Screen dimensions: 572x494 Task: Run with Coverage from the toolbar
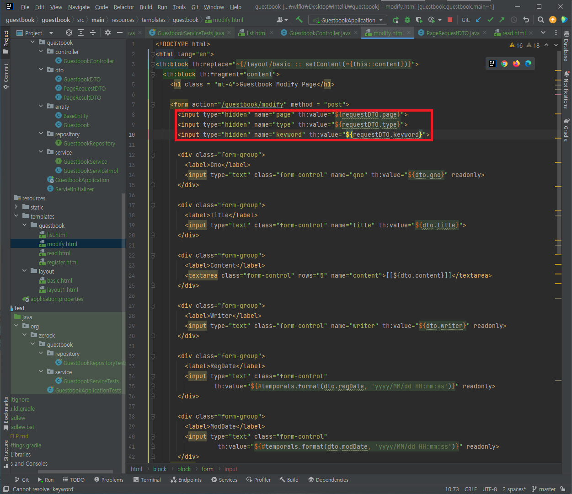pyautogui.click(x=419, y=20)
